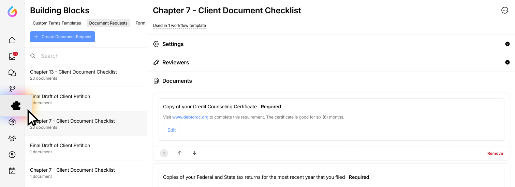Open the workflows branch icon
515x187 pixels.
(12, 89)
